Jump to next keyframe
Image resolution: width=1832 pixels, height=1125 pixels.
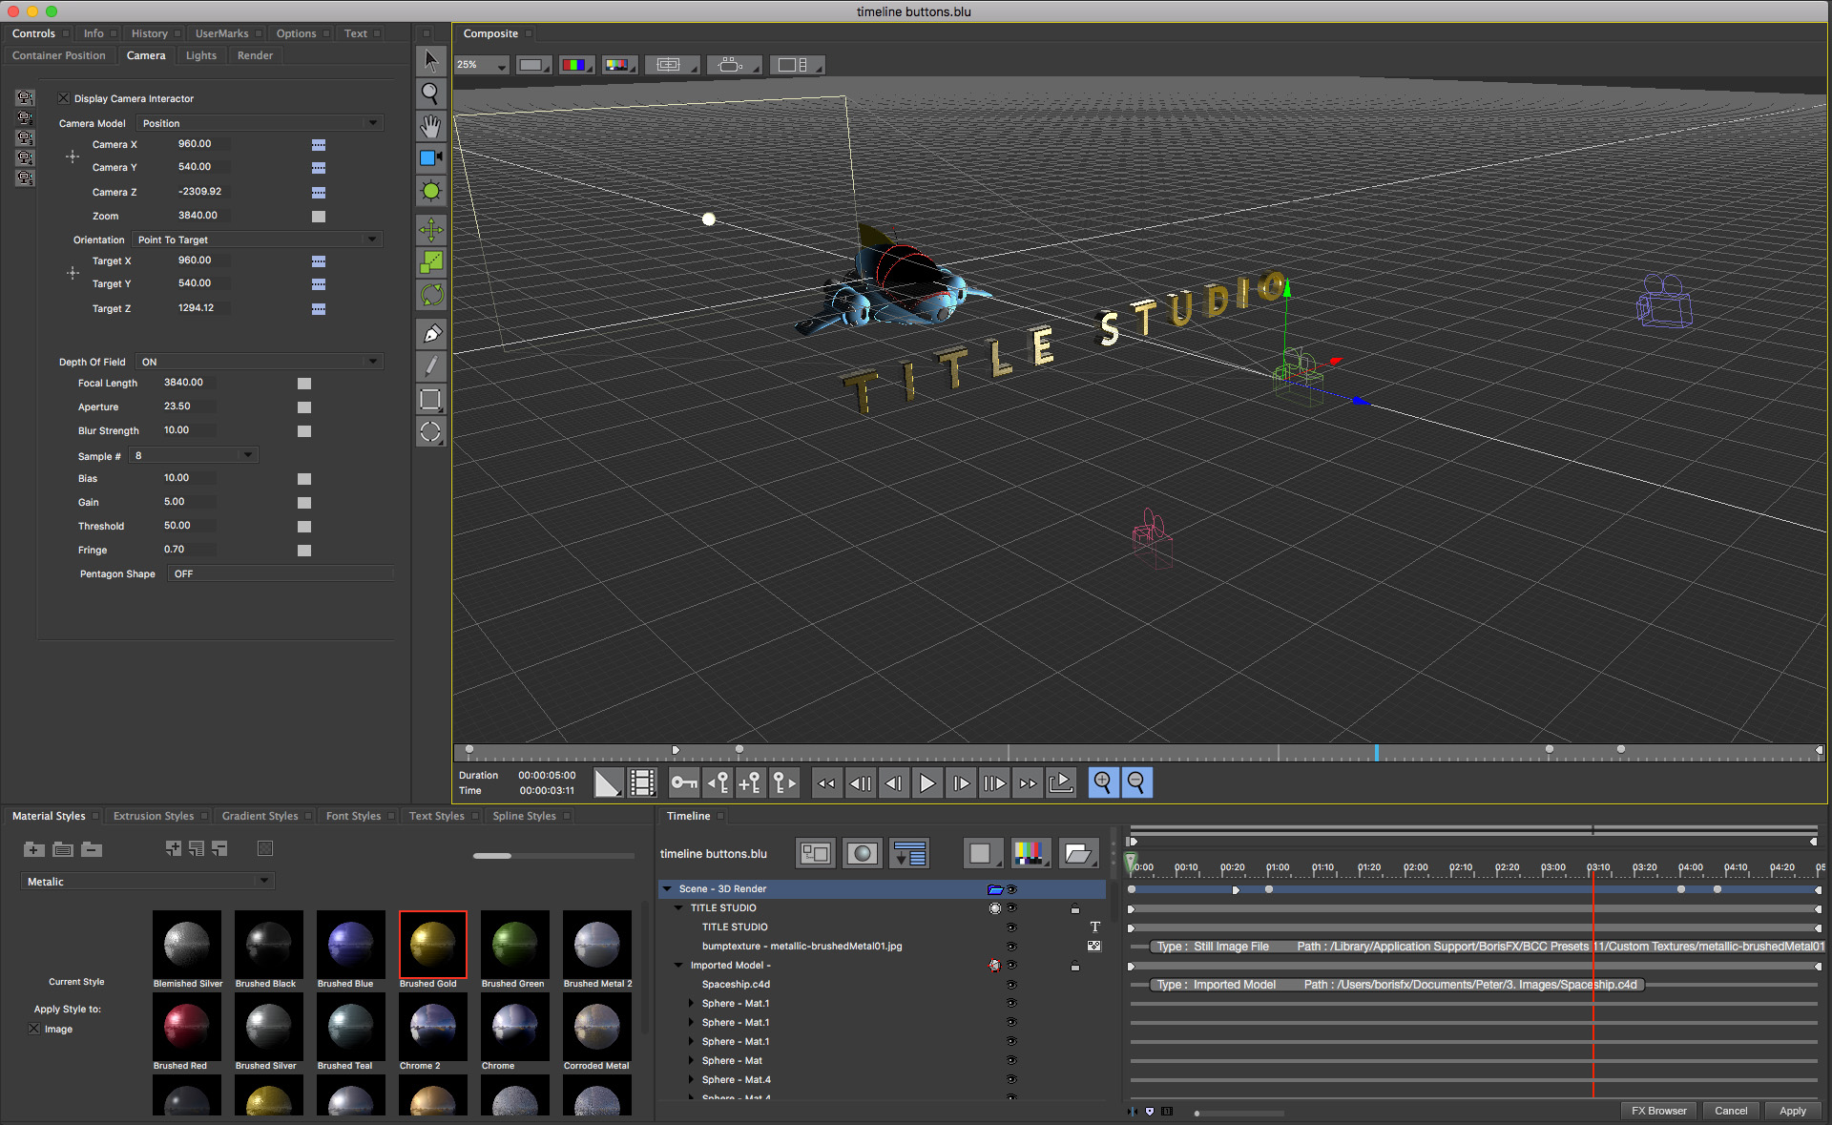click(x=783, y=783)
